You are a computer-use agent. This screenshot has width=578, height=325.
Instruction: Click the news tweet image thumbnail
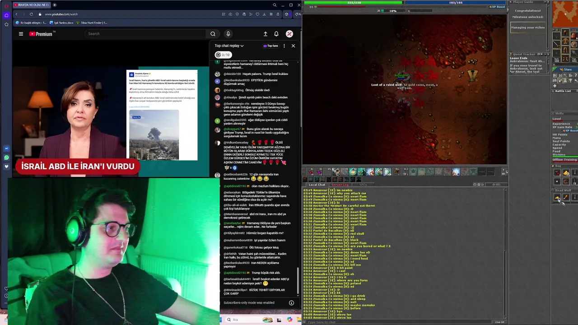click(x=154, y=135)
